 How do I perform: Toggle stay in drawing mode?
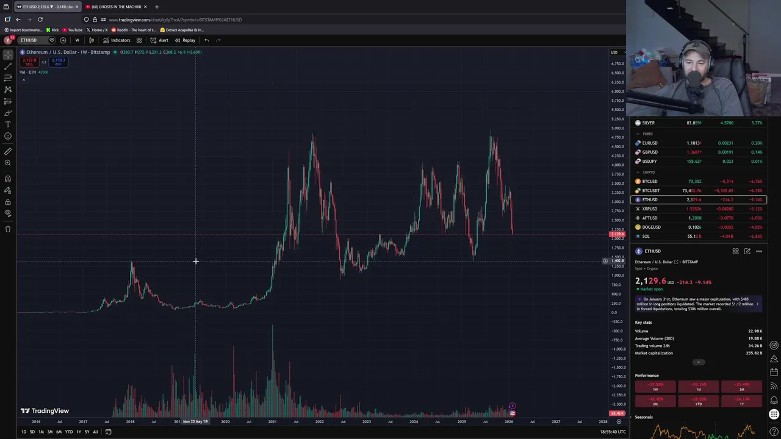pos(8,190)
